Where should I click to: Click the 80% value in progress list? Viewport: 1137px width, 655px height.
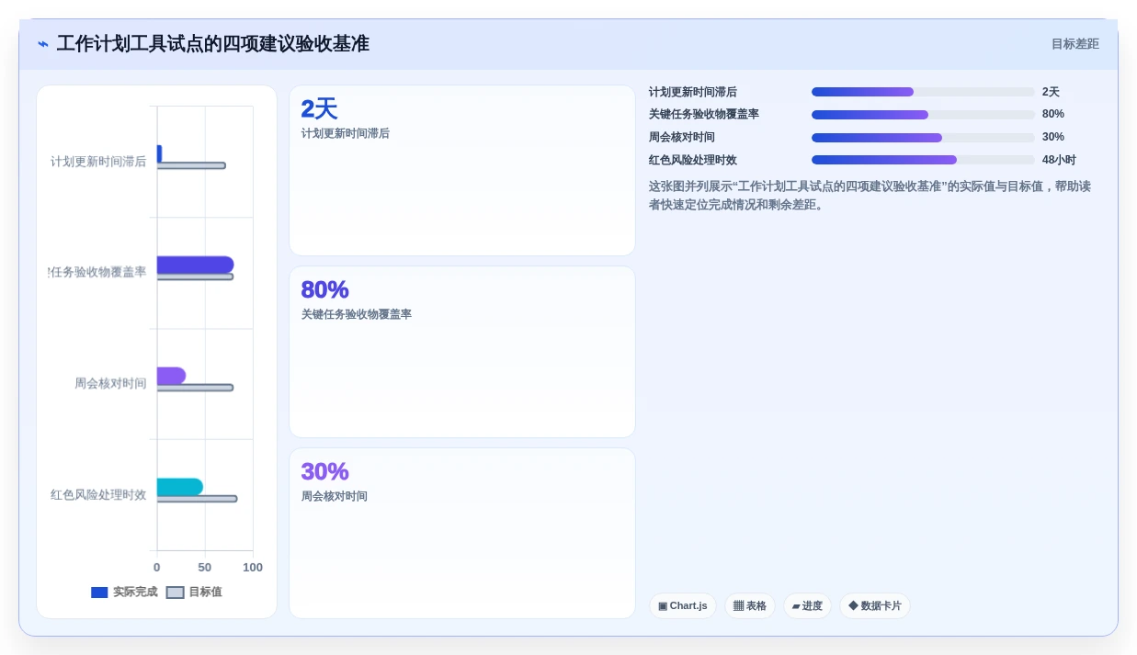(x=1053, y=114)
